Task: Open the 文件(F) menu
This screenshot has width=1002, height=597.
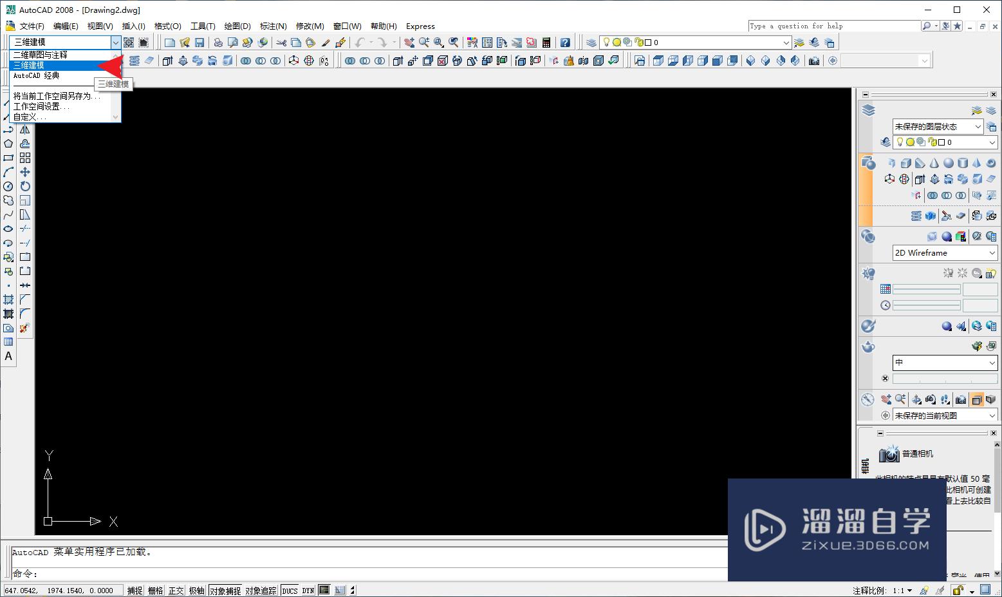Action: [x=32, y=26]
